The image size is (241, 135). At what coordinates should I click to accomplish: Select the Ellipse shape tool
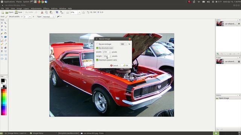[x=2, y=58]
